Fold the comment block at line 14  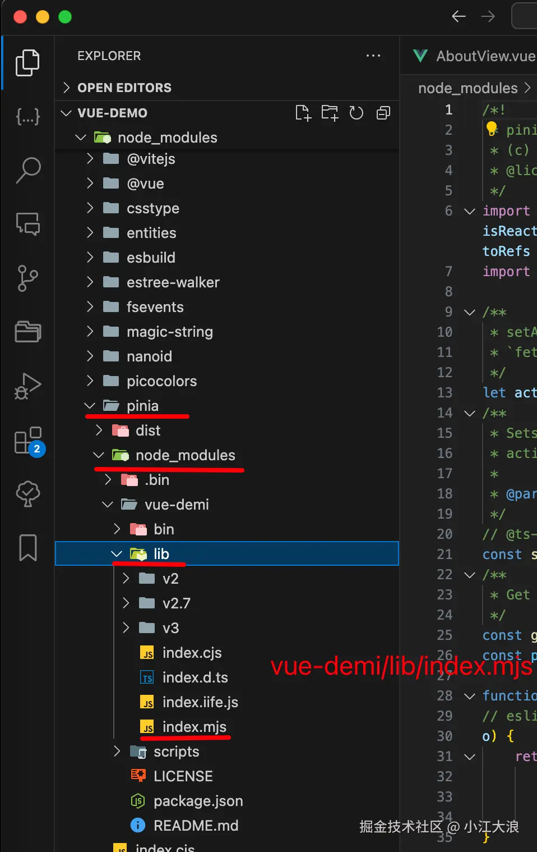pyautogui.click(x=470, y=413)
